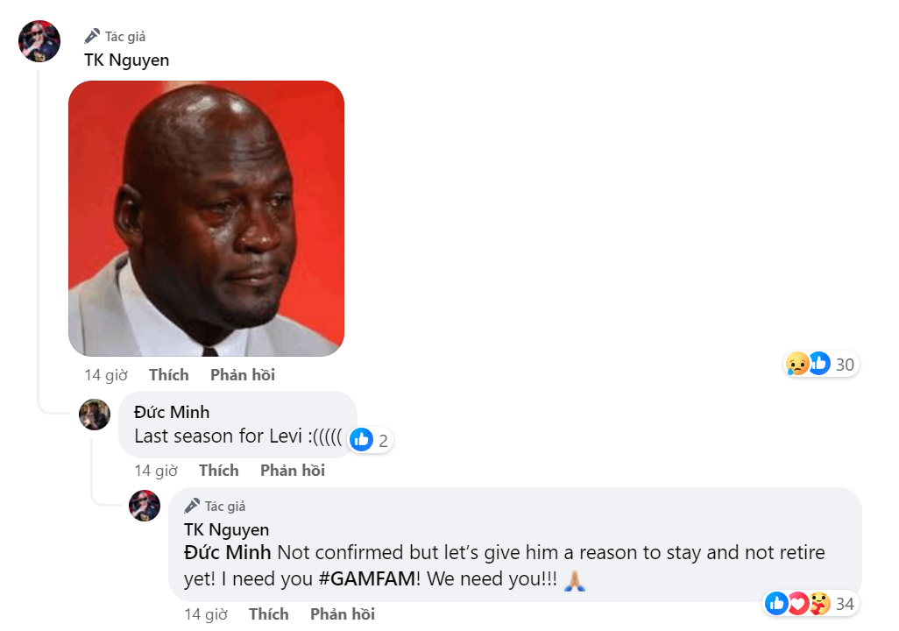Click TK Nguyen's top comment avatar
The height and width of the screenshot is (631, 899).
pos(39,41)
